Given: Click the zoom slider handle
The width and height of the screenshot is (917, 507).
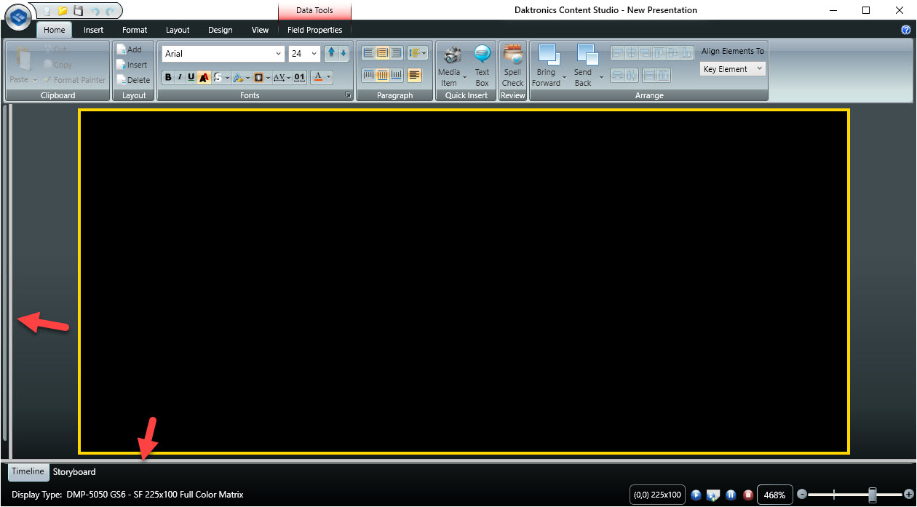Looking at the screenshot, I should pos(872,495).
